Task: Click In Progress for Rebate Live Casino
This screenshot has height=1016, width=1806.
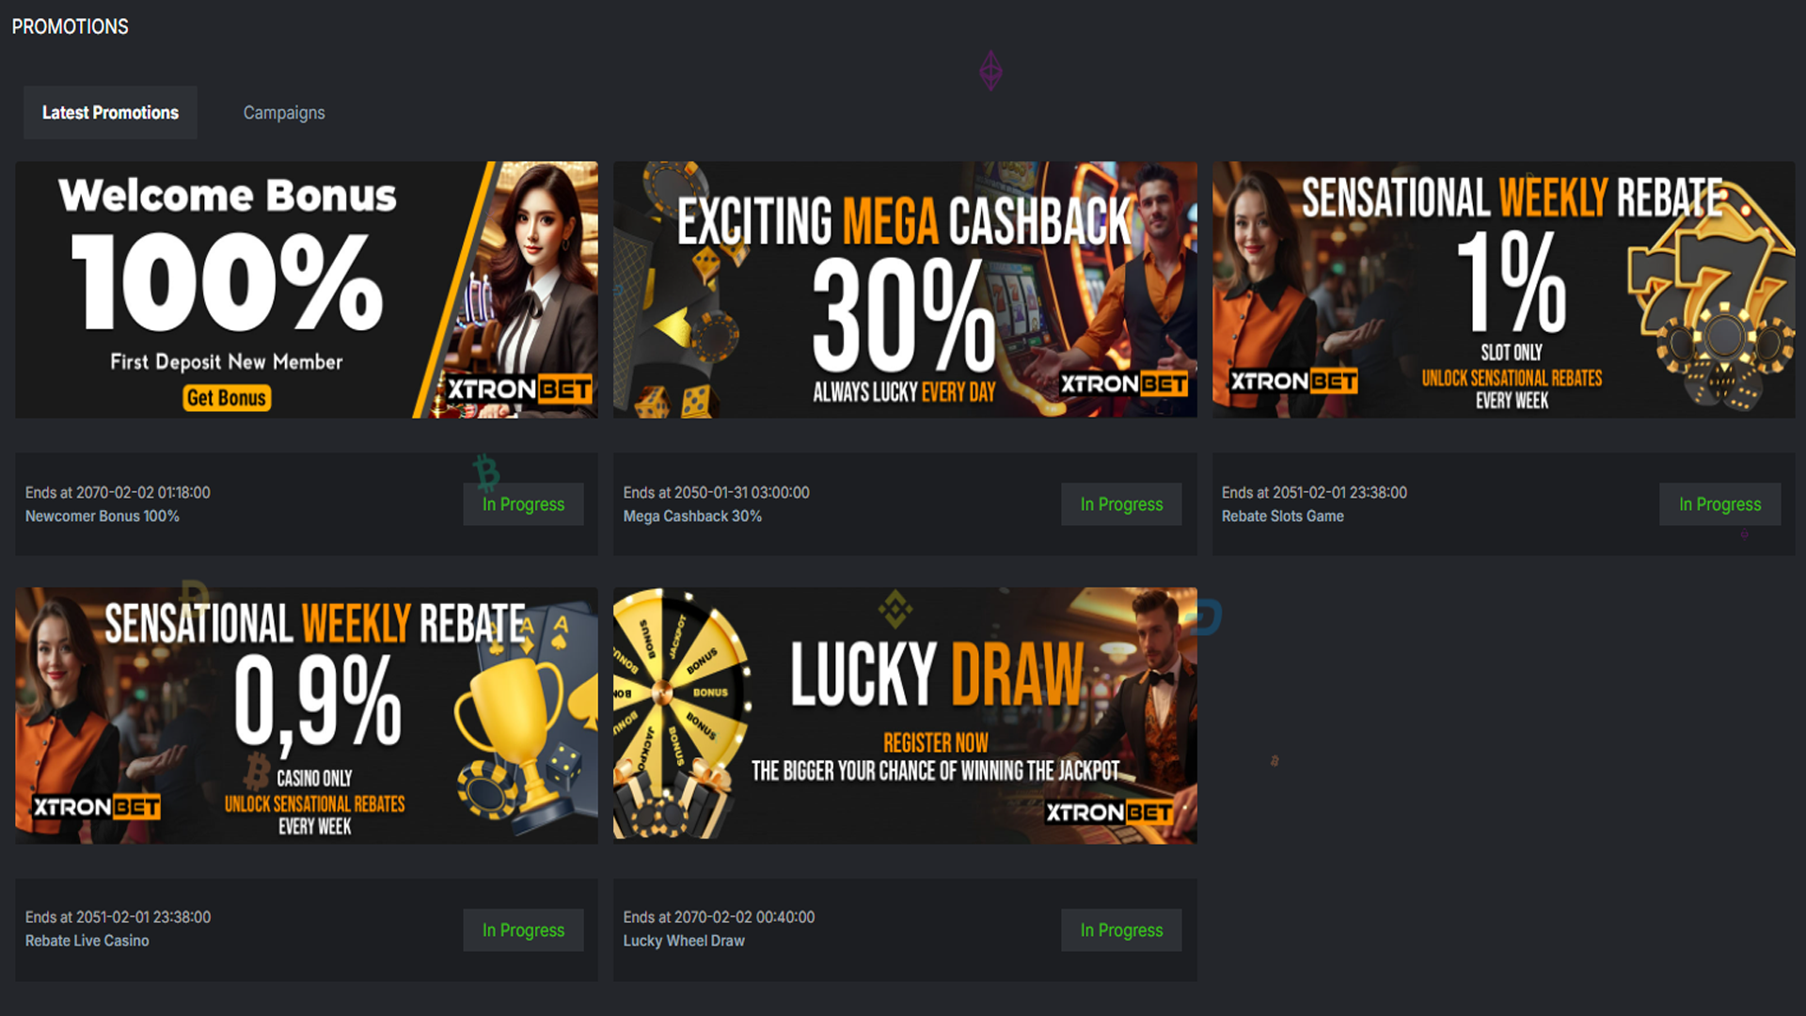Action: click(x=523, y=930)
